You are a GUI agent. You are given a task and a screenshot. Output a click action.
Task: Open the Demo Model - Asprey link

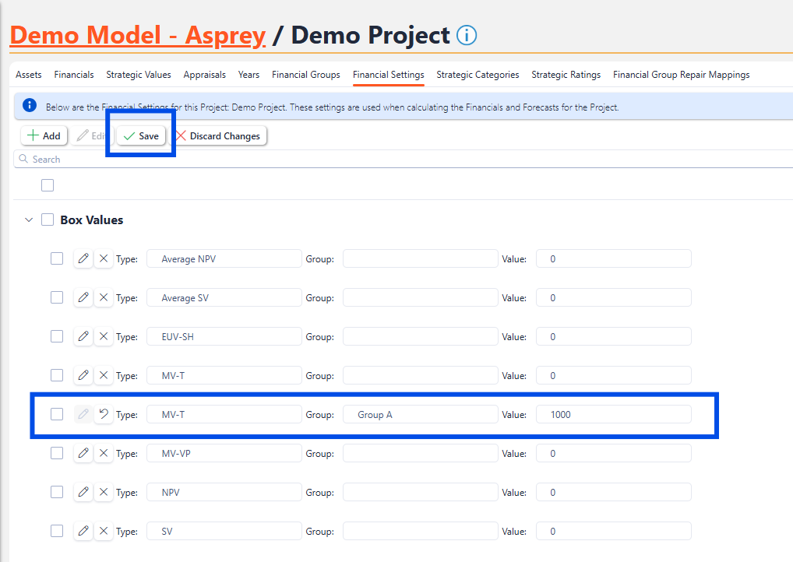pos(138,36)
